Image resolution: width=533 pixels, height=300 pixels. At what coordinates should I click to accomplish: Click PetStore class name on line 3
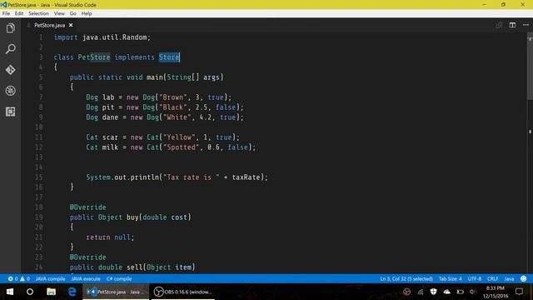pos(94,57)
